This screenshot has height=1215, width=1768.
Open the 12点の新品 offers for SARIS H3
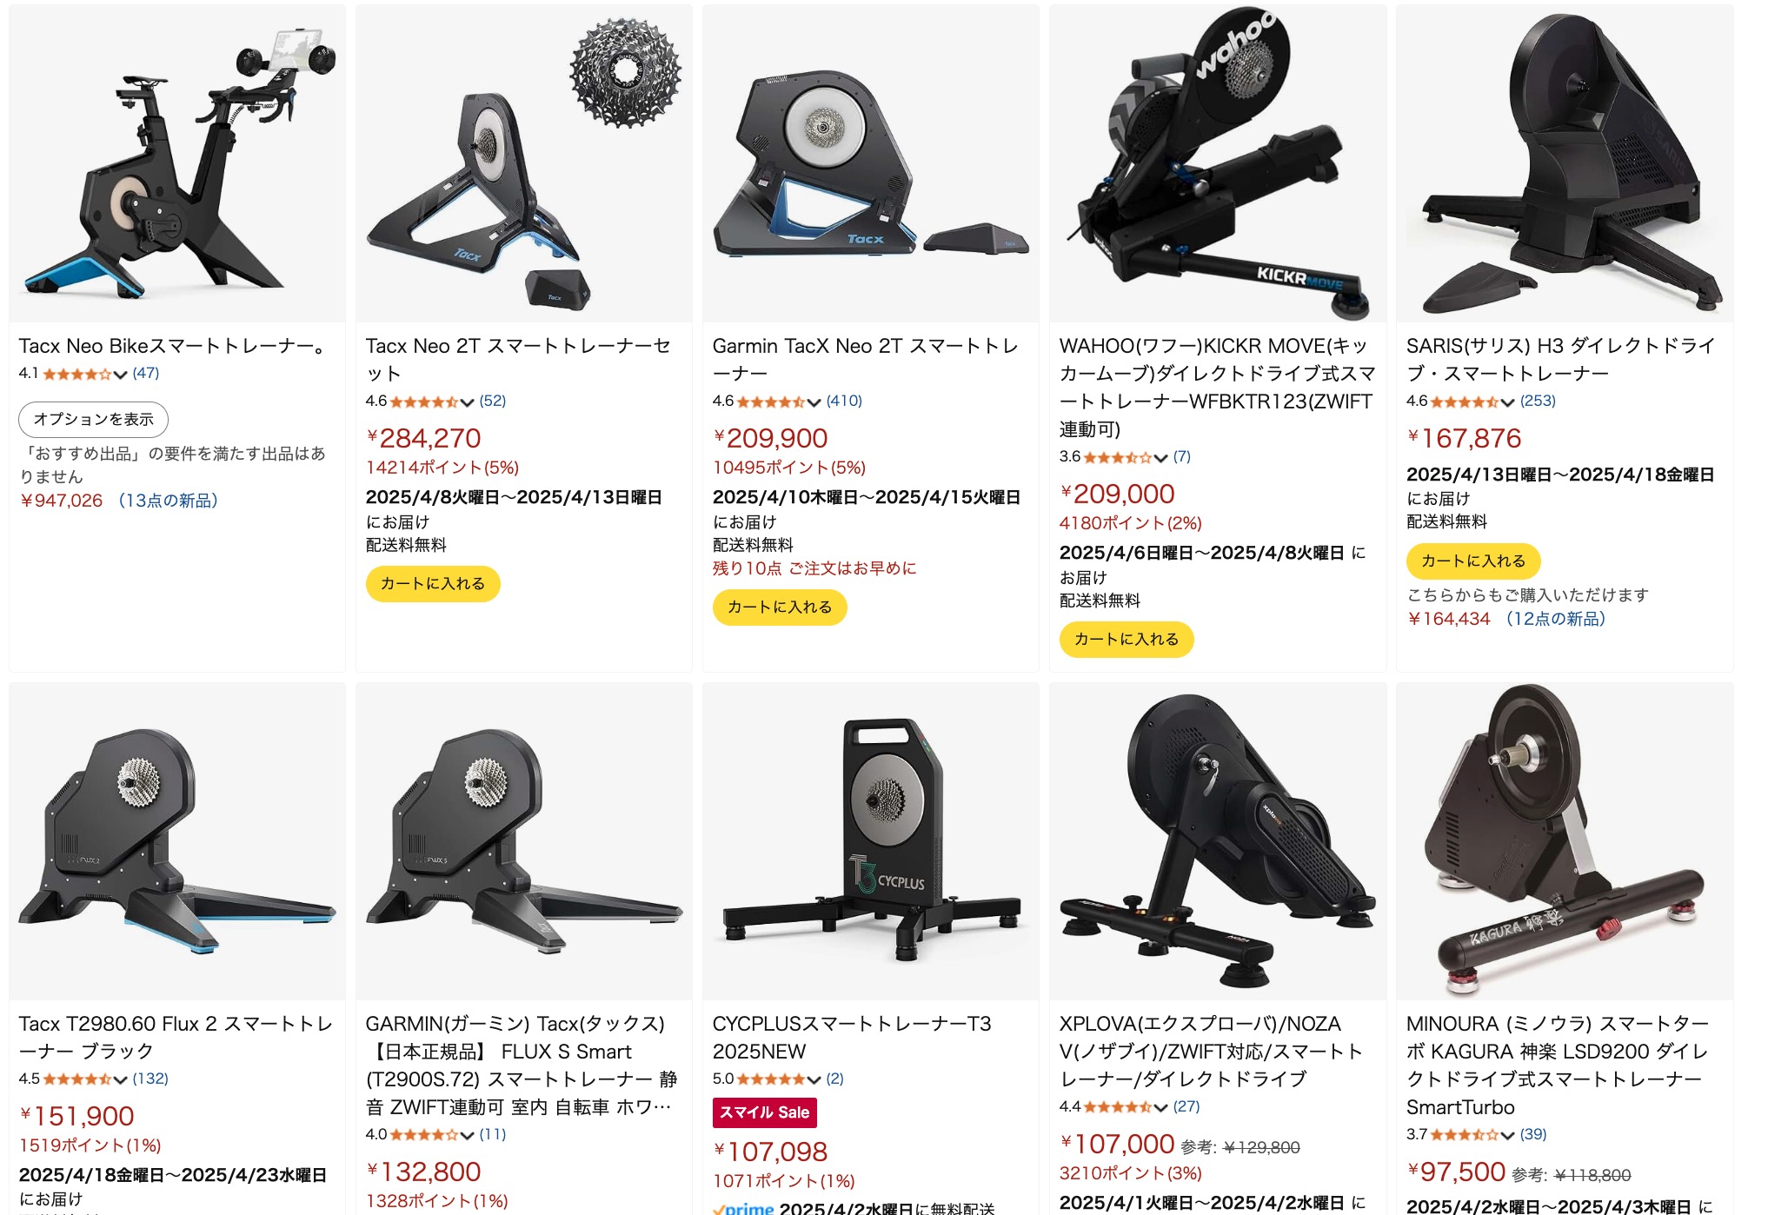click(1556, 619)
